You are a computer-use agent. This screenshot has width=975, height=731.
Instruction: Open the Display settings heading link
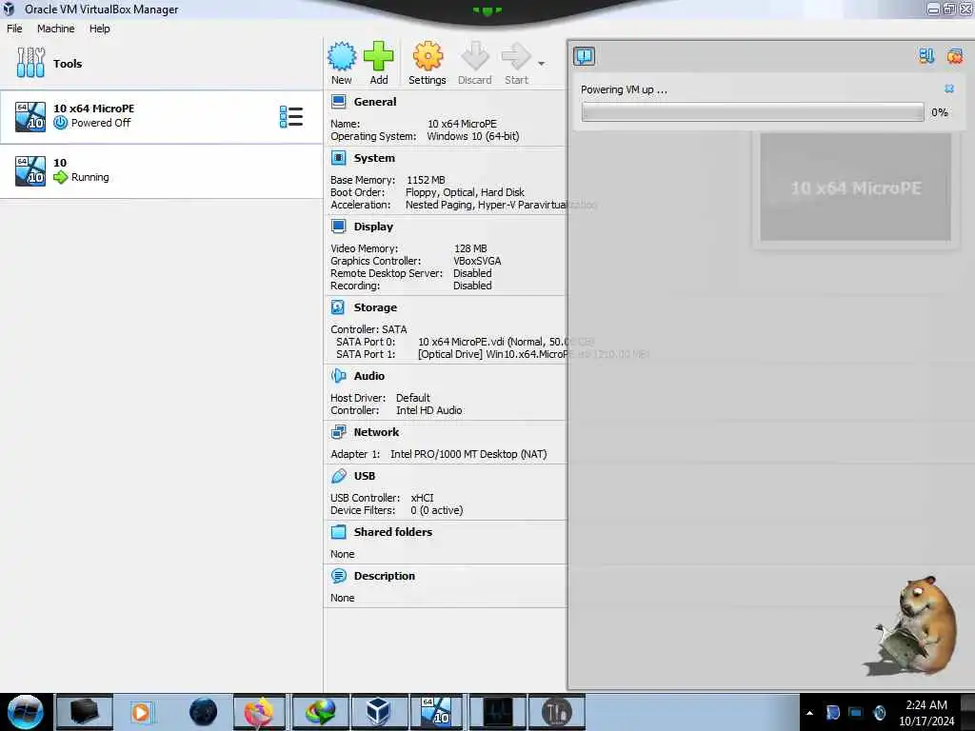coord(373,227)
